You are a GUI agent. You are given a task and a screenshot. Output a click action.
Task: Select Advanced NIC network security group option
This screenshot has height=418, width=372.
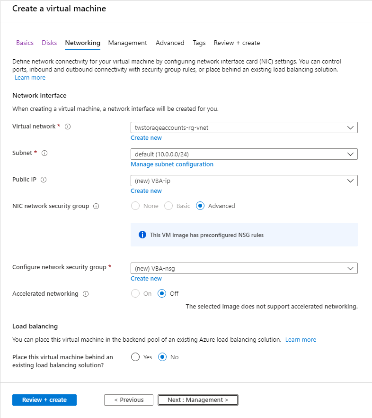pyautogui.click(x=200, y=206)
